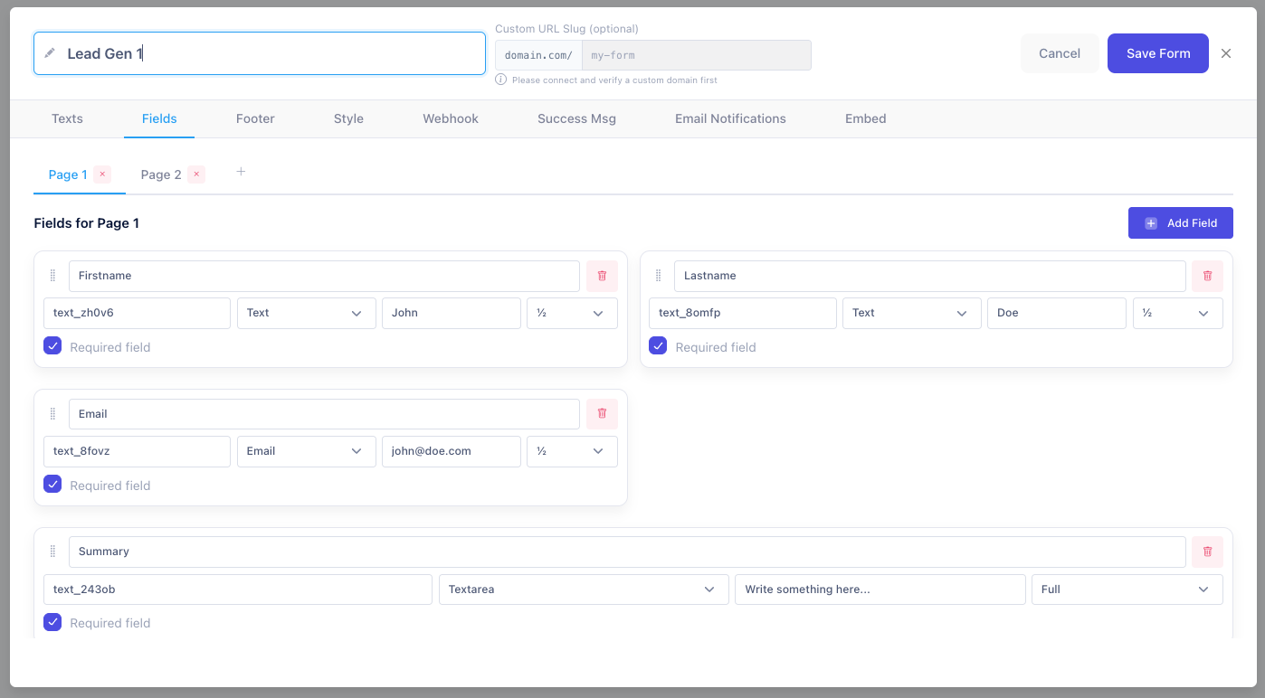Screen dimensions: 1265x698
Task: Delete the Email field
Action: click(x=602, y=413)
